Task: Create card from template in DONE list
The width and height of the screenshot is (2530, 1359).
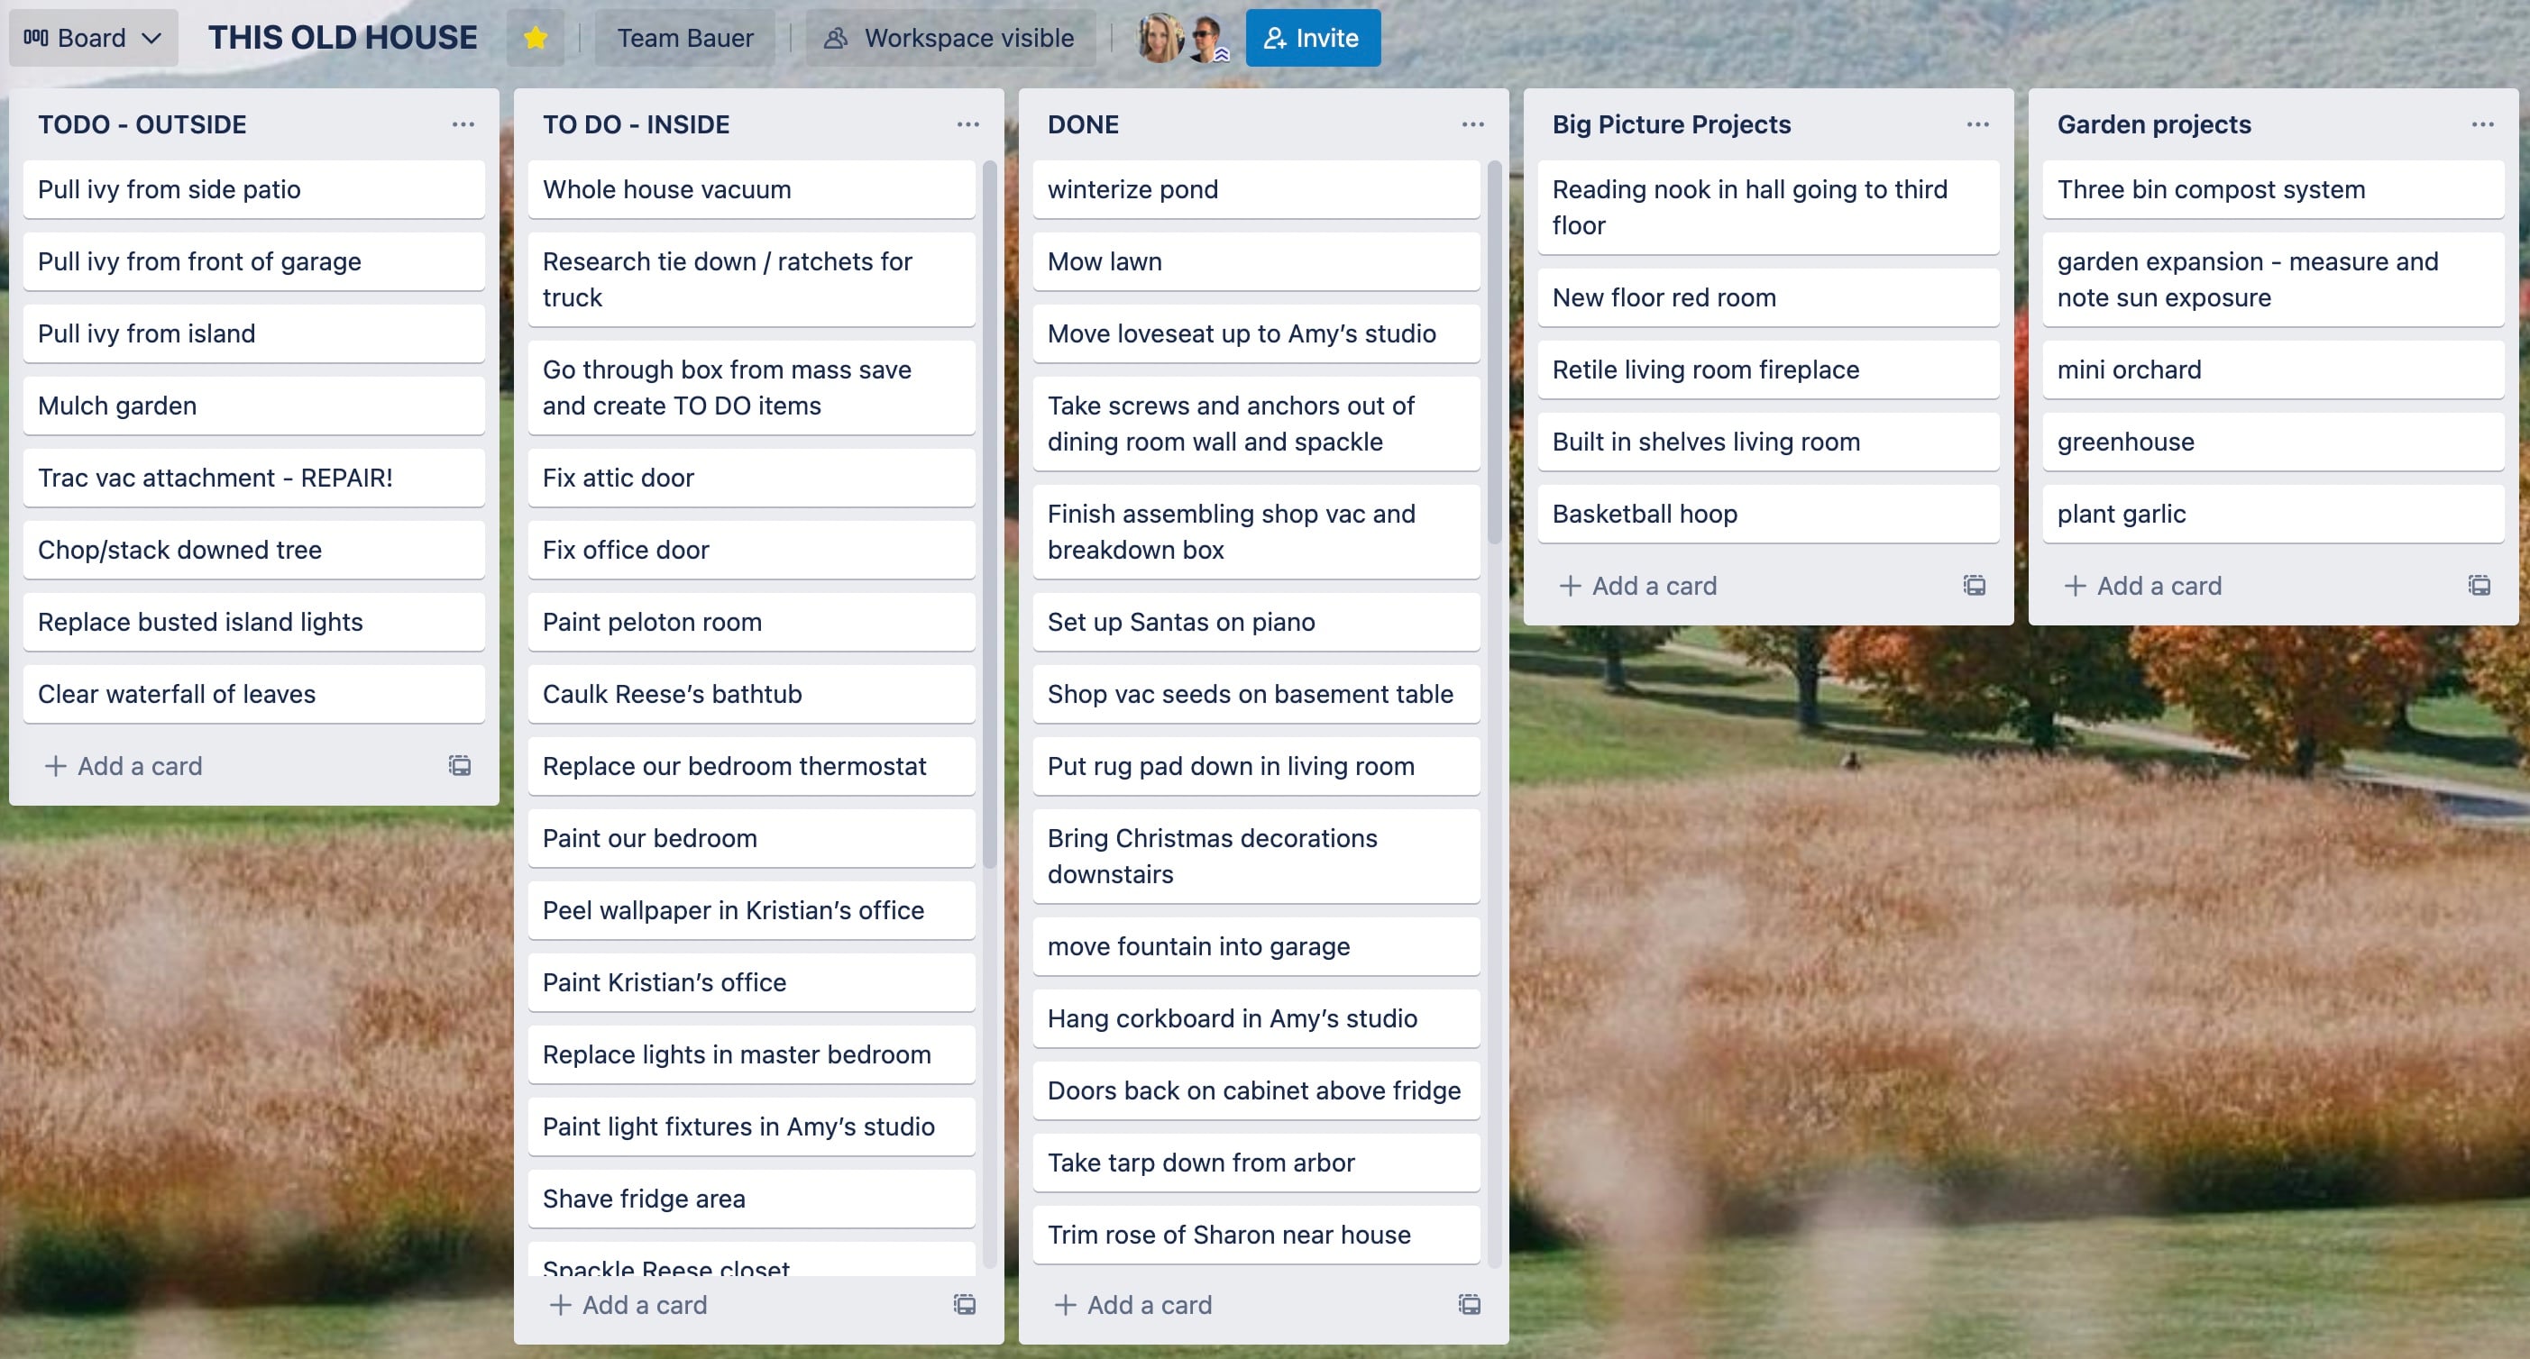Action: pyautogui.click(x=1470, y=1305)
